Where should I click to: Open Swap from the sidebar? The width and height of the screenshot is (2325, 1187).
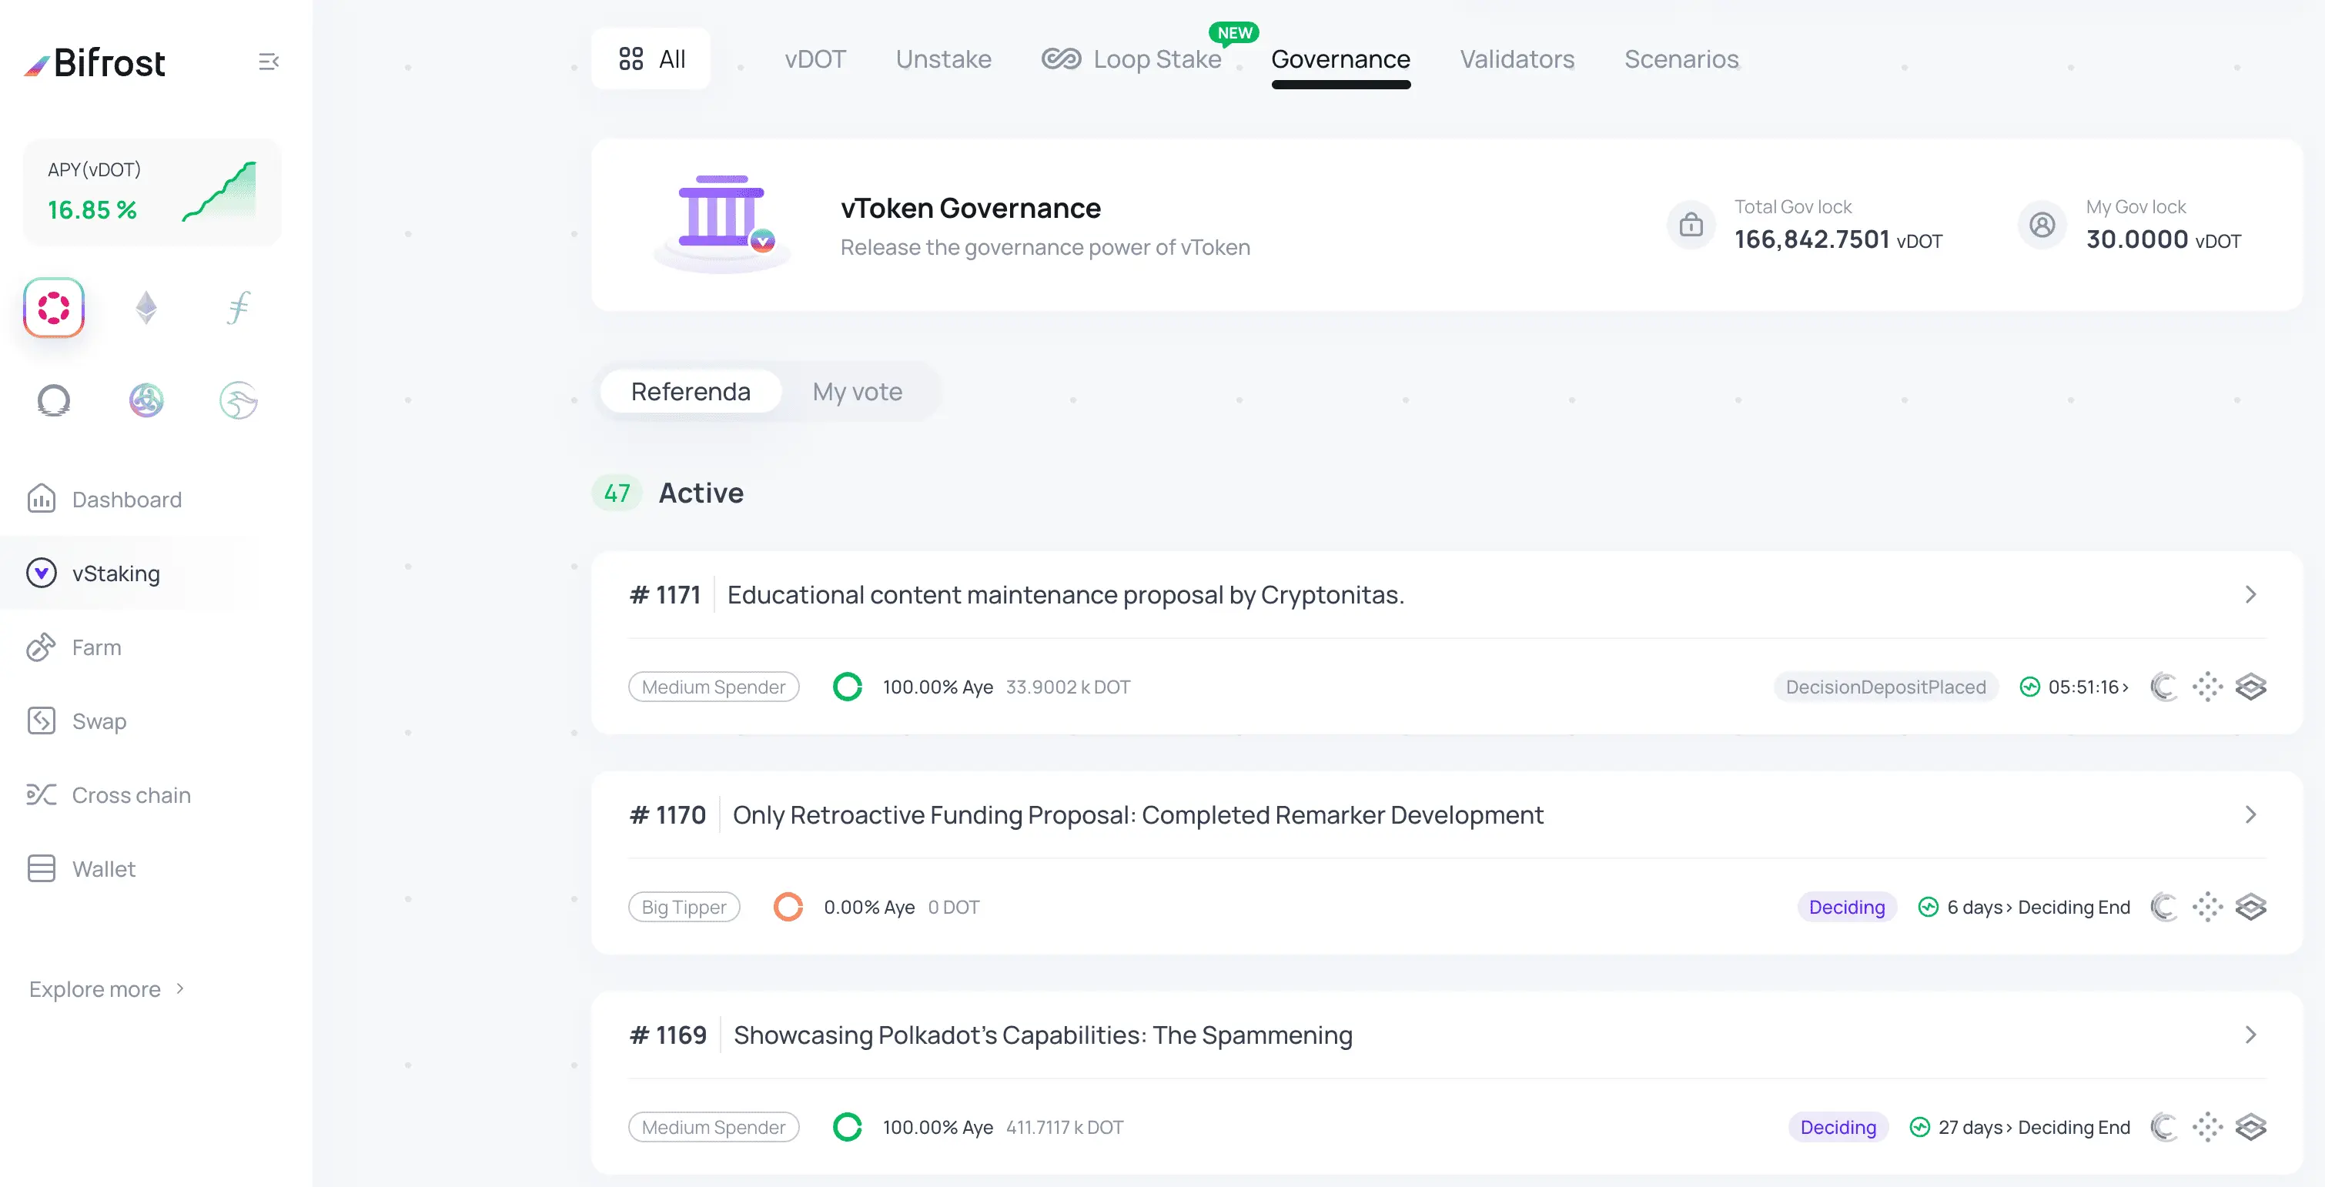[x=77, y=721]
